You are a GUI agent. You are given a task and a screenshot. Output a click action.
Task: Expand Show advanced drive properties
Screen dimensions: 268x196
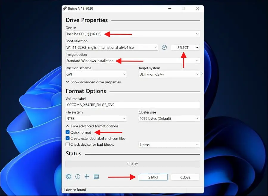(x=93, y=82)
